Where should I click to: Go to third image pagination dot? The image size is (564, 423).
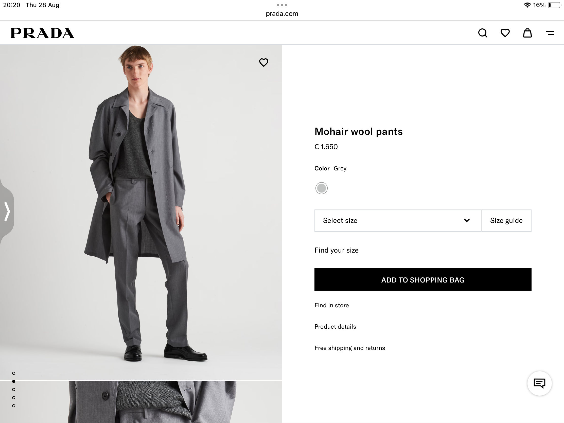click(x=14, y=390)
